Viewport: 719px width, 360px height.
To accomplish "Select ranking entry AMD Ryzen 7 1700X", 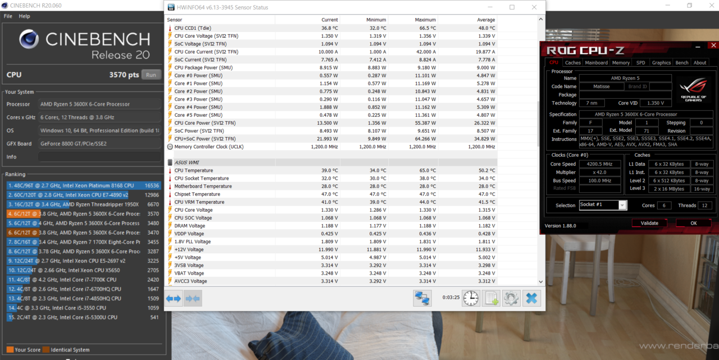I will (84, 242).
